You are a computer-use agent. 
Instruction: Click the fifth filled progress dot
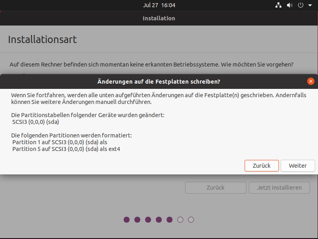(169, 219)
